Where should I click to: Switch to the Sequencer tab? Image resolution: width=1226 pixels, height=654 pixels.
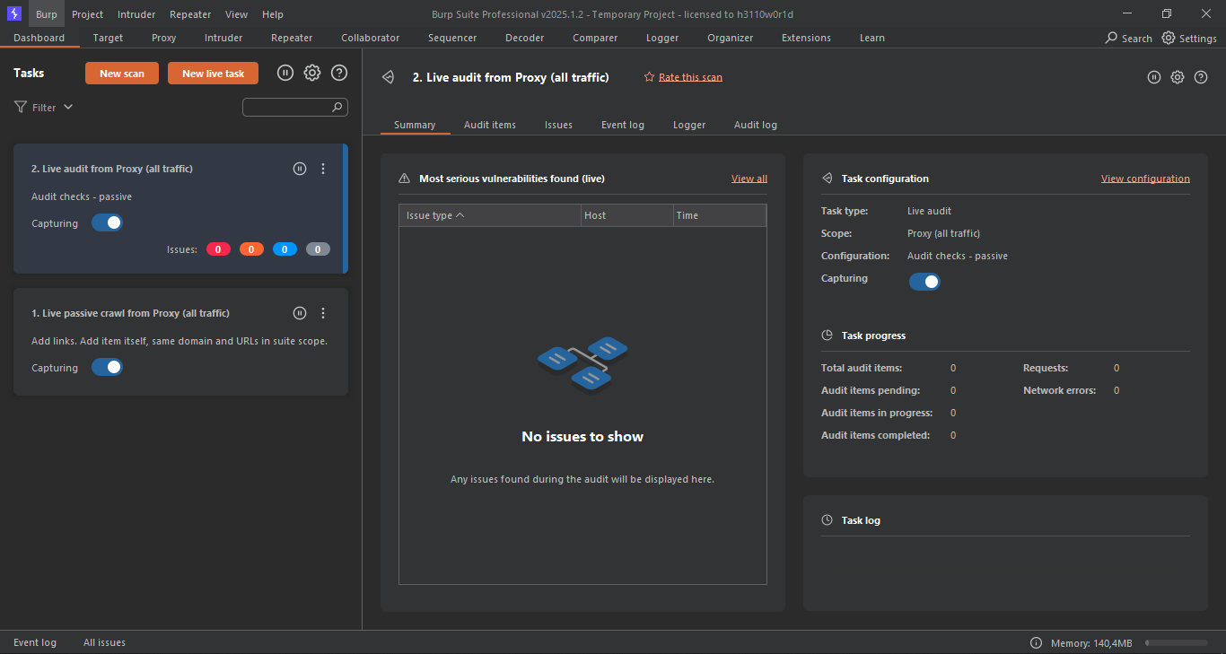(452, 38)
